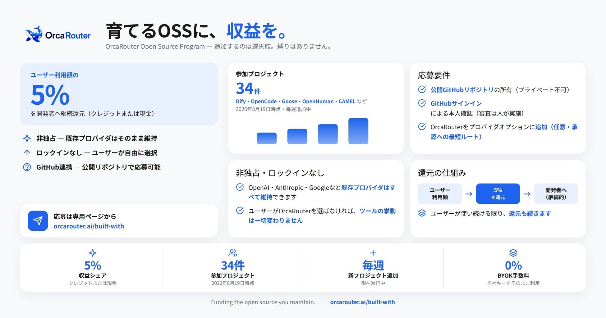Click the クレジットまたは現金 caption in bottom strip
606x318 pixels.
point(93,283)
